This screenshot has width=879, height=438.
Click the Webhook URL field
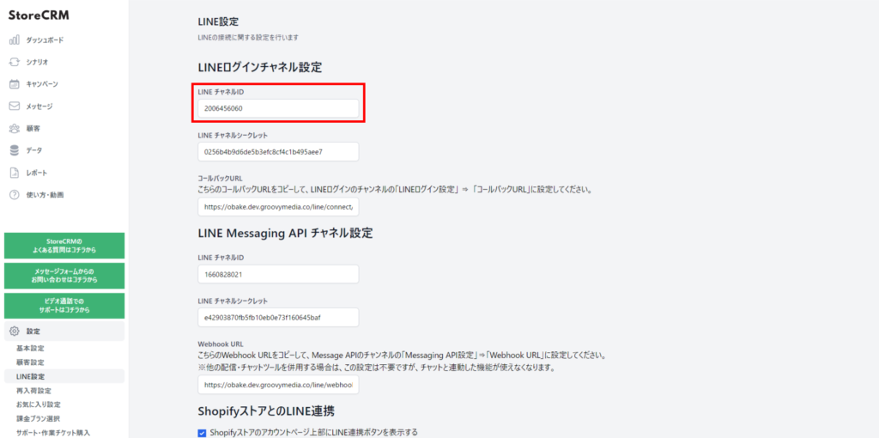click(x=278, y=386)
